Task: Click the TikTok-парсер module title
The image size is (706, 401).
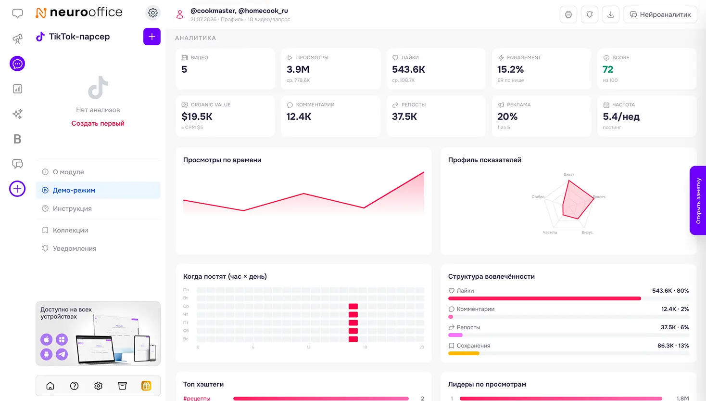Action: point(79,37)
